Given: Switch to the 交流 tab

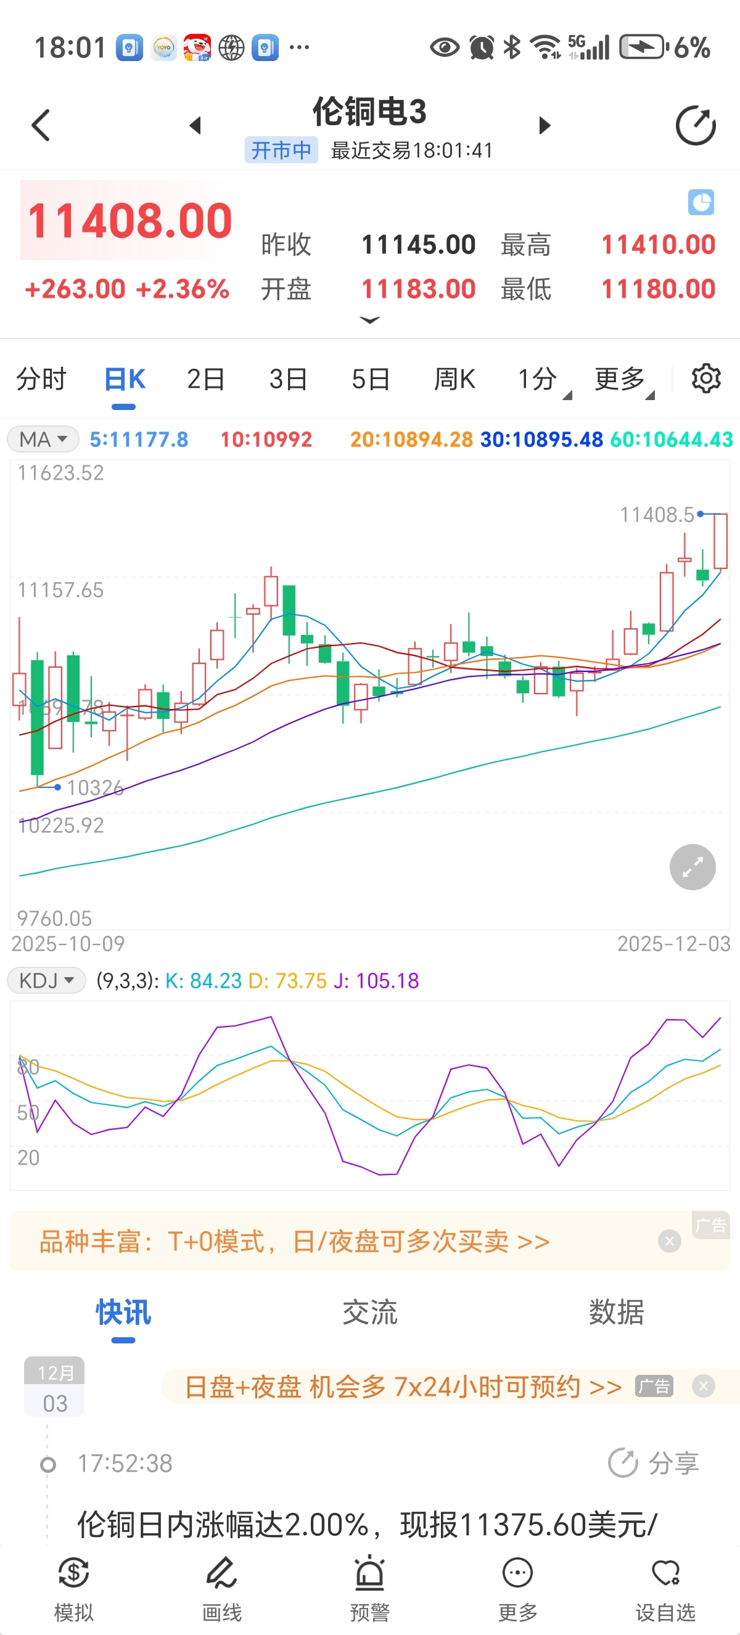Looking at the screenshot, I should pos(370,1313).
